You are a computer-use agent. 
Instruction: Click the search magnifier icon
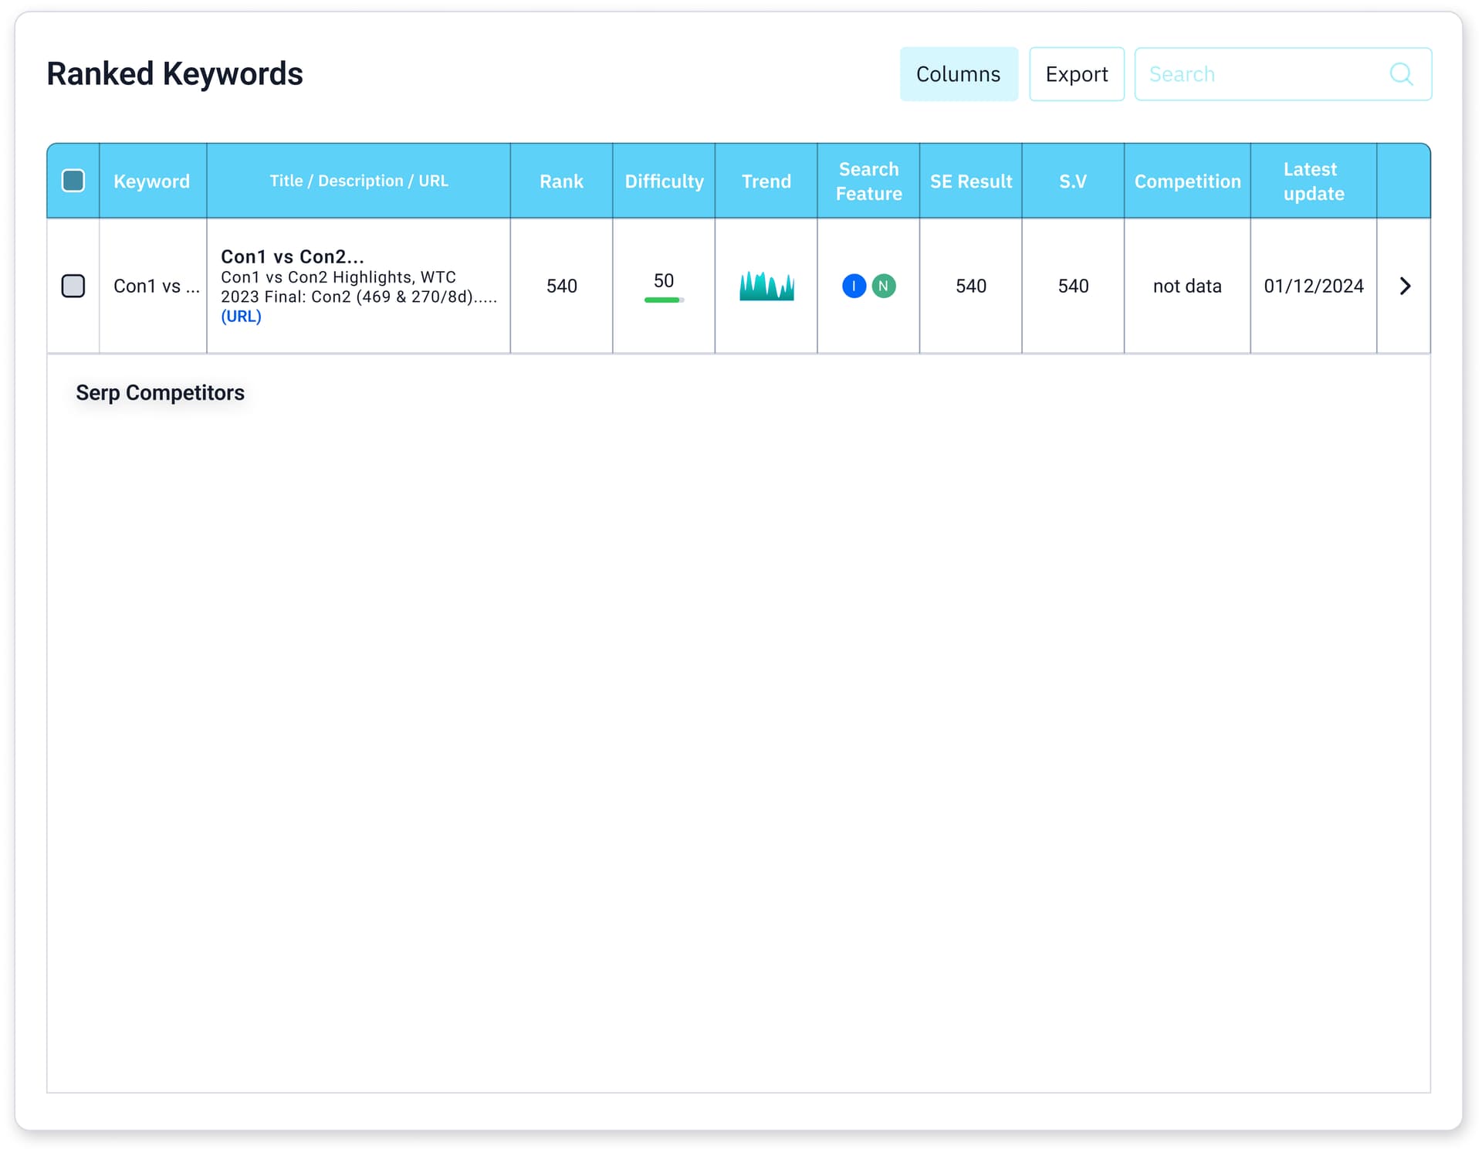pyautogui.click(x=1400, y=74)
